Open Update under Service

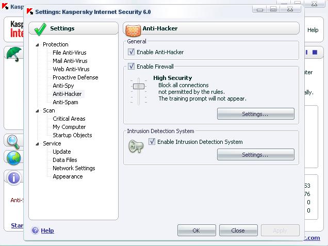point(62,152)
